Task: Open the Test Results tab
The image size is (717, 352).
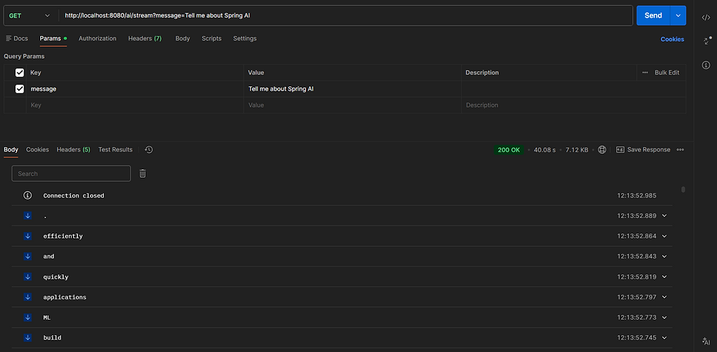Action: 116,149
